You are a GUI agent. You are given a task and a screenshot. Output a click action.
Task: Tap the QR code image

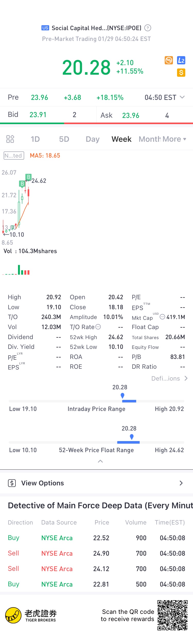(x=172, y=615)
